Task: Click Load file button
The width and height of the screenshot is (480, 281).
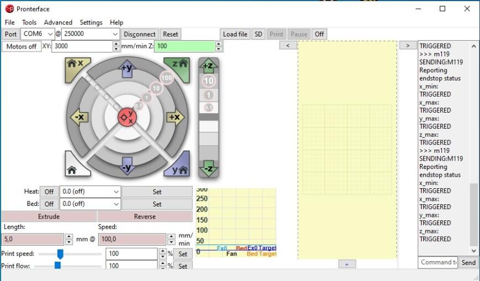Action: (235, 34)
